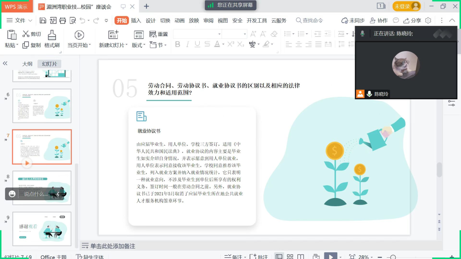Switch to the 审阅 ribbon tab
The width and height of the screenshot is (461, 259).
[208, 20]
